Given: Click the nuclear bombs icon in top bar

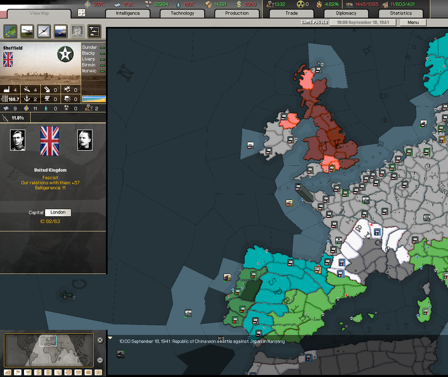Looking at the screenshot, I should coord(300,4).
